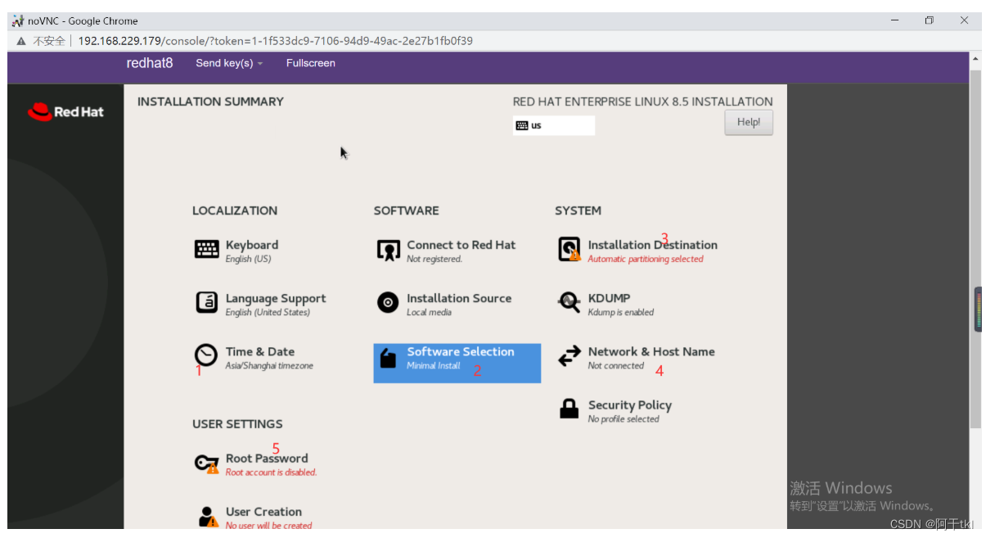Open the Time & Date clock icon
Image resolution: width=986 pixels, height=538 pixels.
pyautogui.click(x=206, y=355)
